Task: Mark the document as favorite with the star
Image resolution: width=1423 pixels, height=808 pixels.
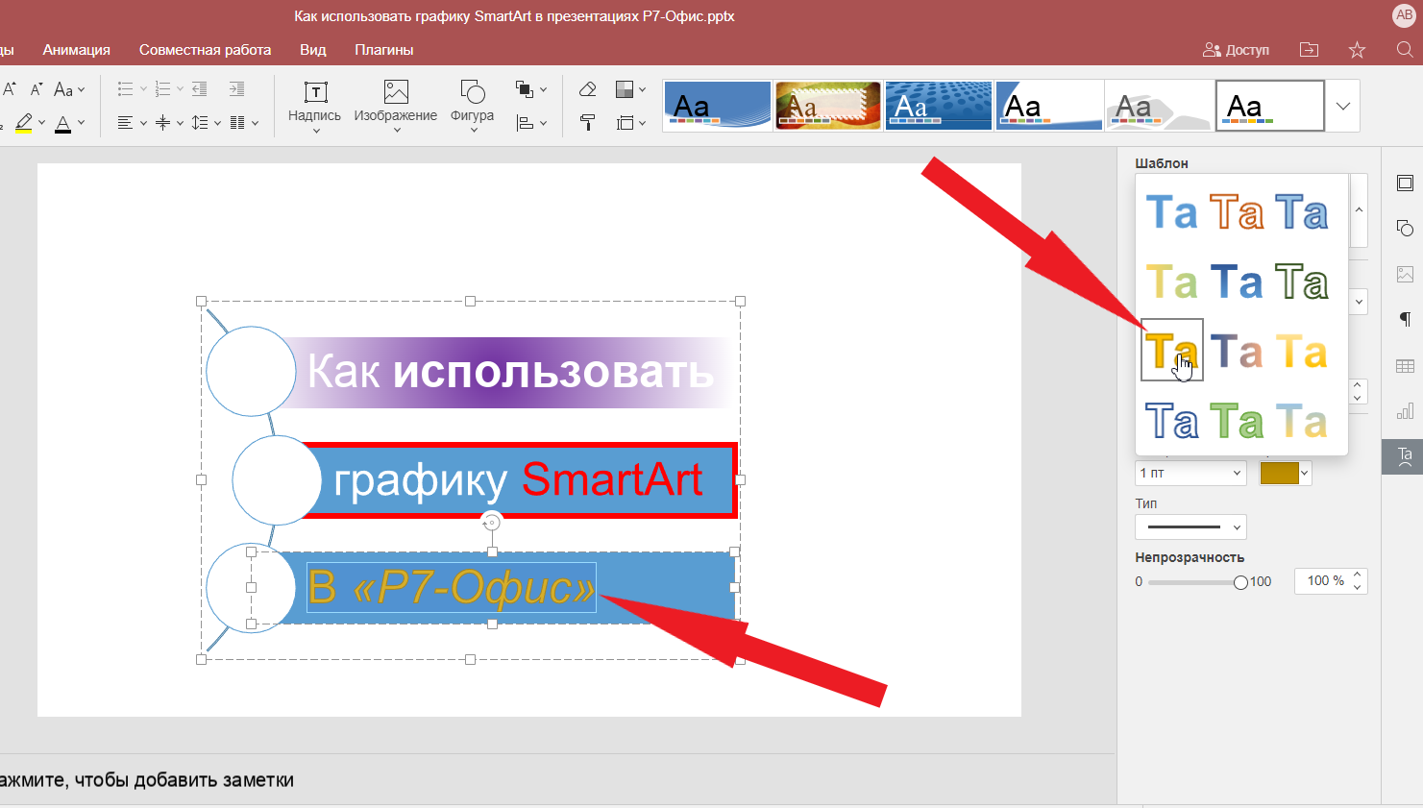Action: tap(1357, 50)
